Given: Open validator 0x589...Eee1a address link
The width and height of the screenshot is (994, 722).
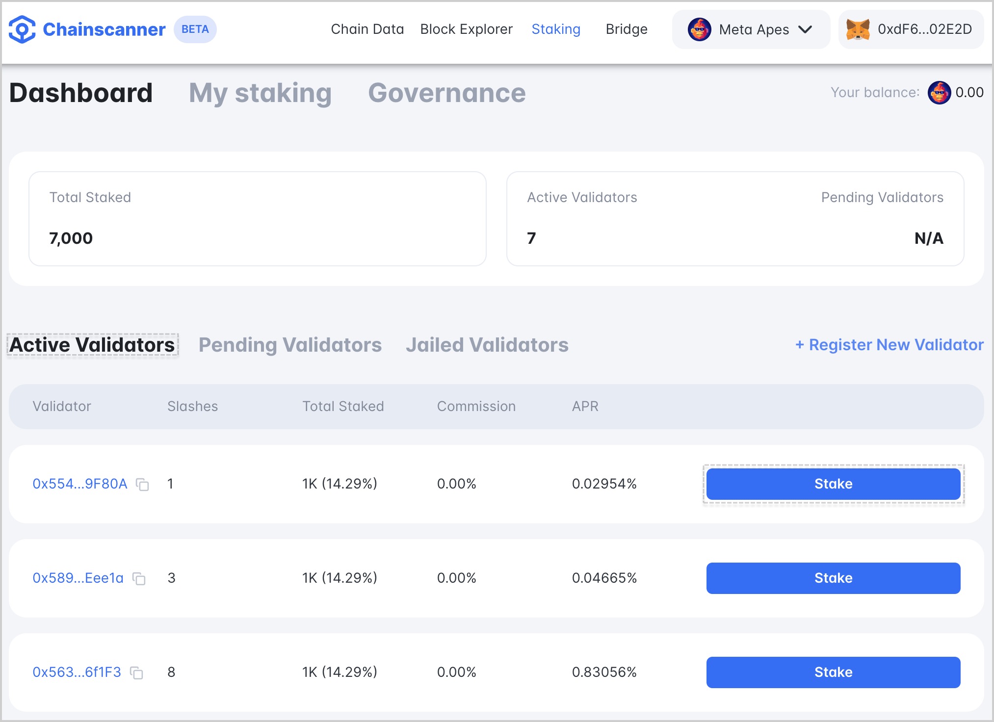Looking at the screenshot, I should [x=78, y=578].
